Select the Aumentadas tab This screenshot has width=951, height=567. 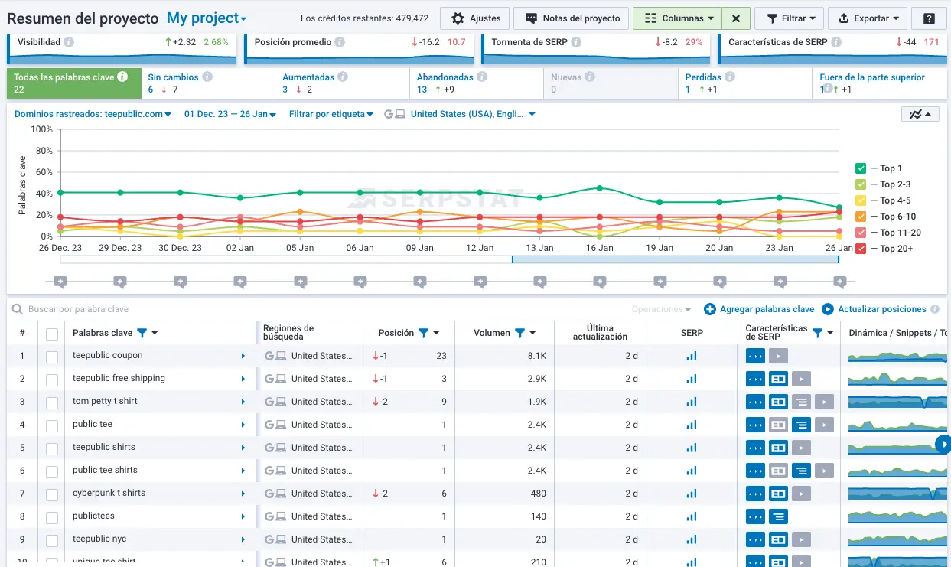point(308,77)
